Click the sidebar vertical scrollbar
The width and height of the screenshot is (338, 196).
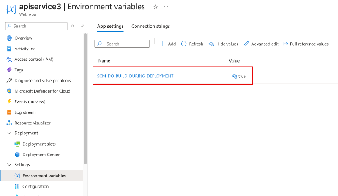coord(85,99)
